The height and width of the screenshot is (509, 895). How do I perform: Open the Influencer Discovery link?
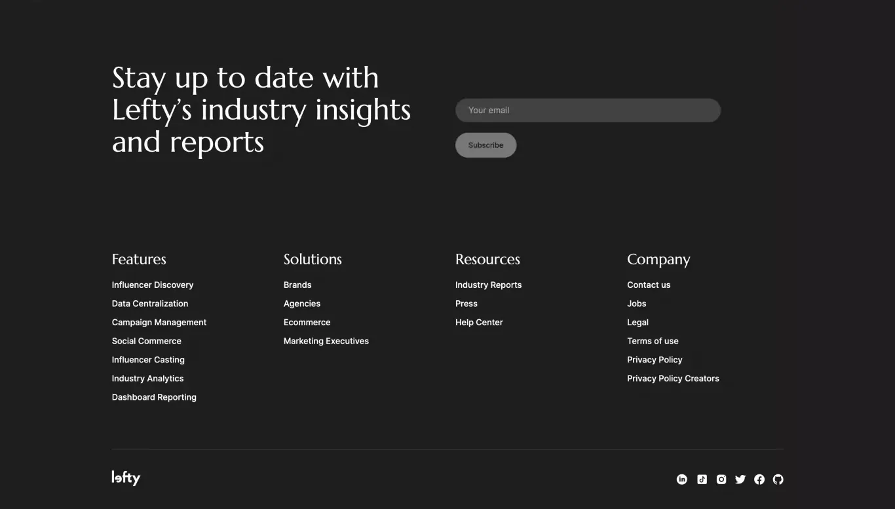click(153, 285)
